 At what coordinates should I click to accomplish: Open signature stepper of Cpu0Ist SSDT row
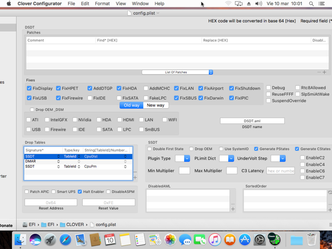point(58,156)
